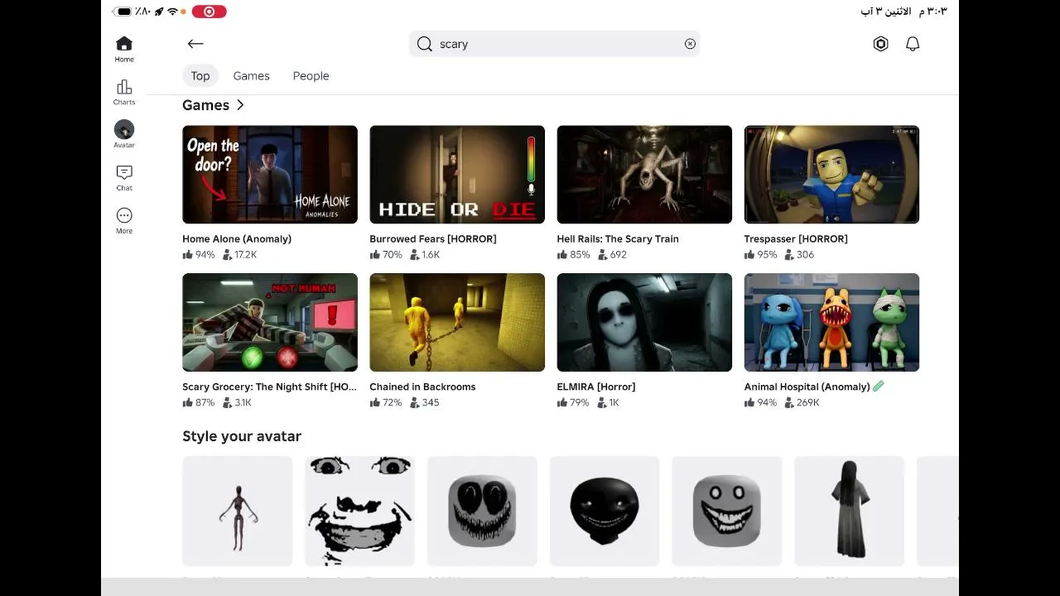Click Trespasser 95% rating
This screenshot has width=1060, height=596.
pos(760,255)
